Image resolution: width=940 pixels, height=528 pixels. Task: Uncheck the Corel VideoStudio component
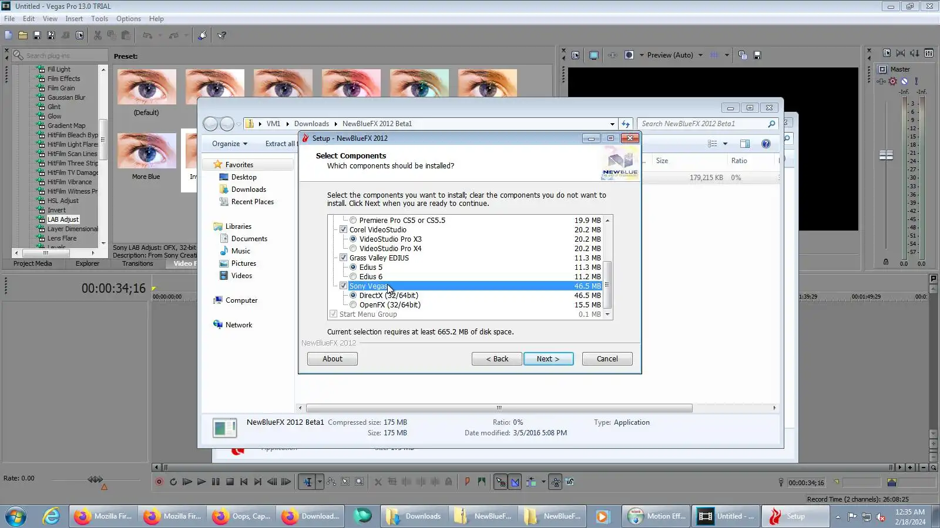click(x=344, y=230)
